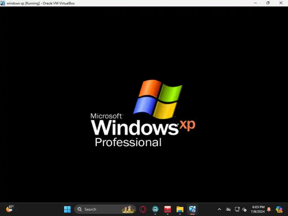The height and width of the screenshot is (216, 288).
Task: Click the crossed-out cloud tray icon
Action: coord(228,209)
